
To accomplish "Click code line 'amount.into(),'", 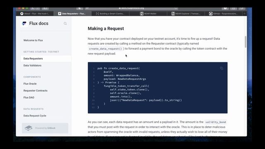I will click(x=121, y=96).
